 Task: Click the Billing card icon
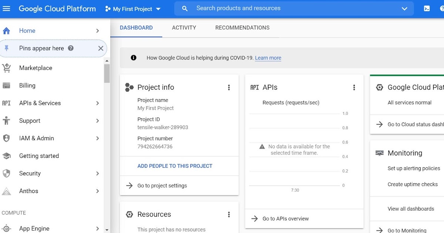pyautogui.click(x=6, y=85)
